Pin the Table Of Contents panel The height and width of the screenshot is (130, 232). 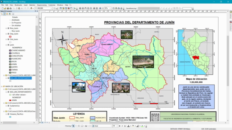click(x=35, y=11)
